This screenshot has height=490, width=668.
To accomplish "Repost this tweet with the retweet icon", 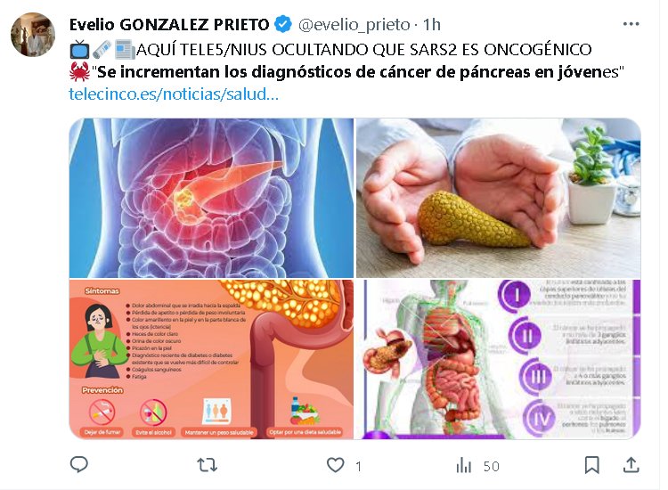I will coord(208,465).
